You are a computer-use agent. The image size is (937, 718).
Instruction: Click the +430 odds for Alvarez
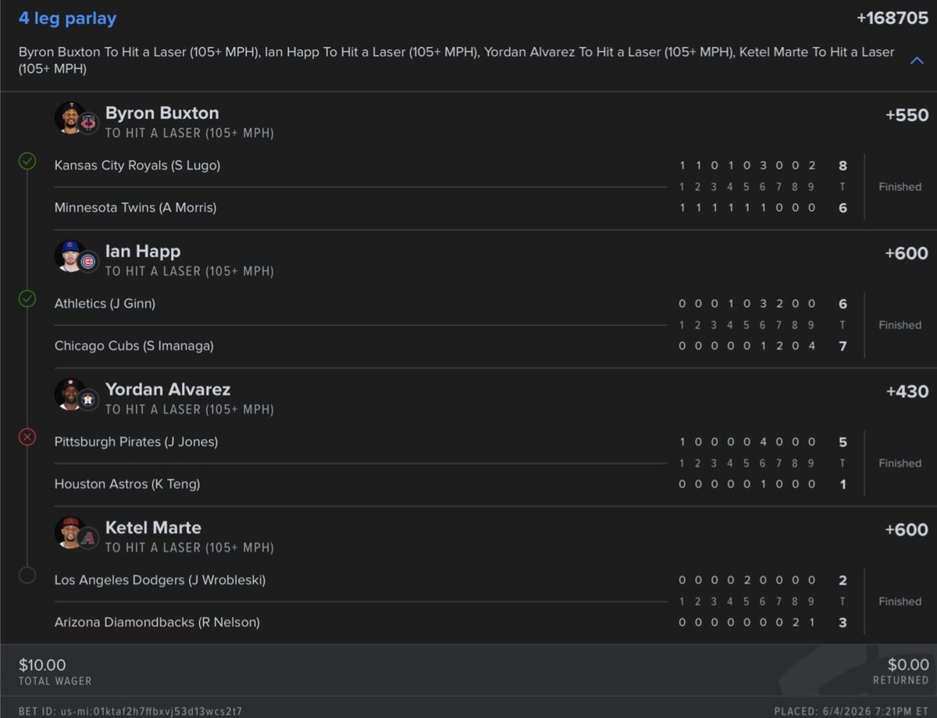pos(907,391)
